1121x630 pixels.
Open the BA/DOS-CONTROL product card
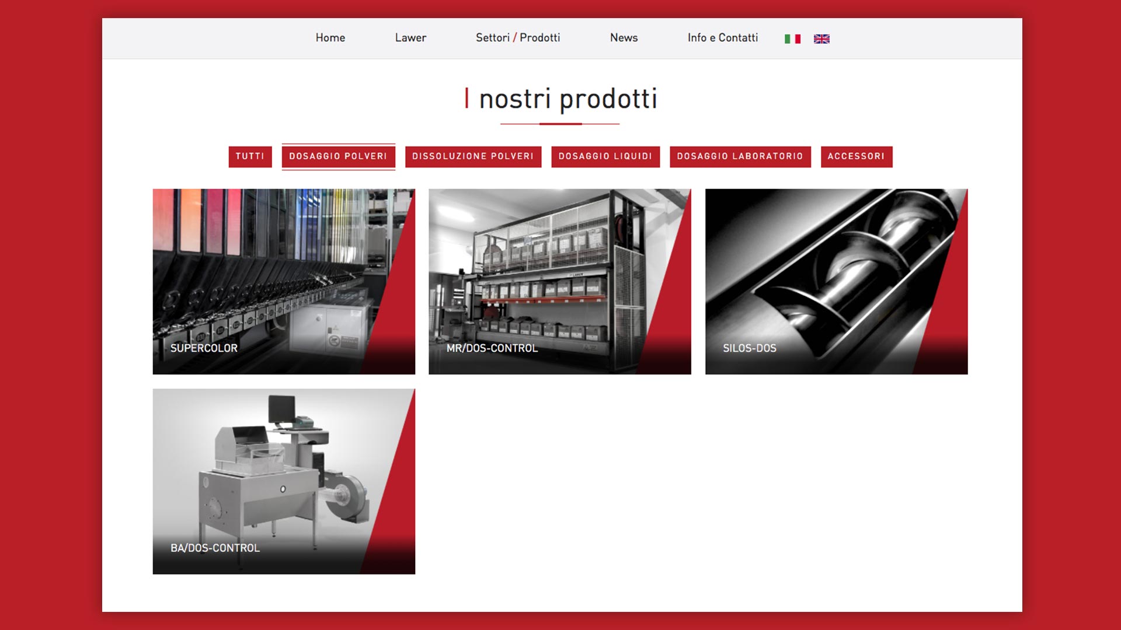pos(284,481)
